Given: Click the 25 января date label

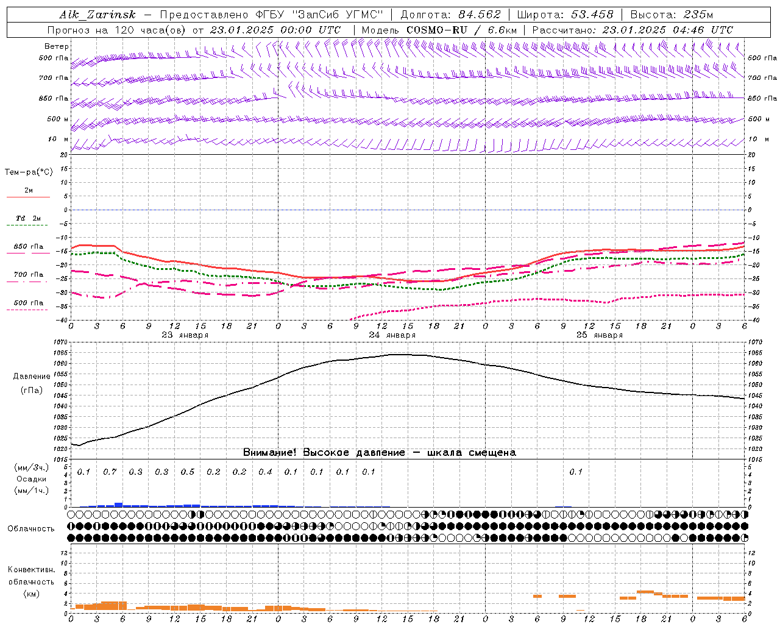Looking at the screenshot, I should point(600,335).
